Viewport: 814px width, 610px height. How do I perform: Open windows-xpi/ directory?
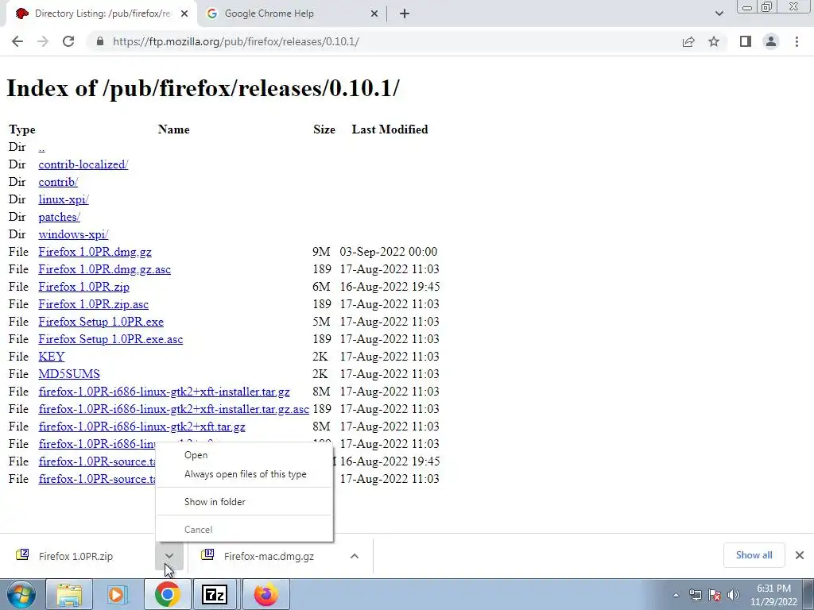pos(73,234)
